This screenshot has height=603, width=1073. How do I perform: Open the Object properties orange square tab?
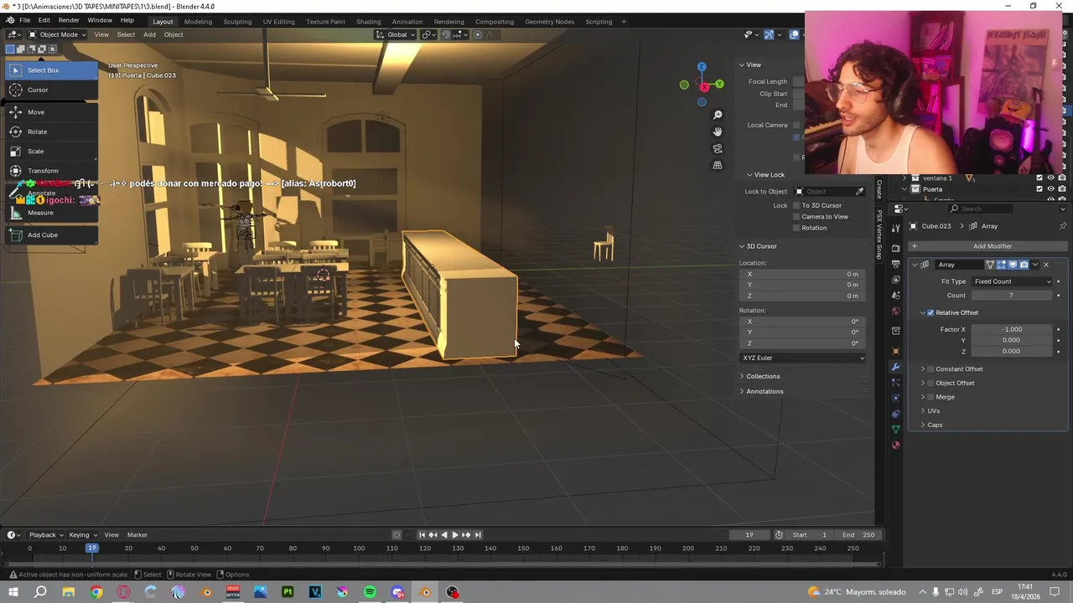pos(895,351)
